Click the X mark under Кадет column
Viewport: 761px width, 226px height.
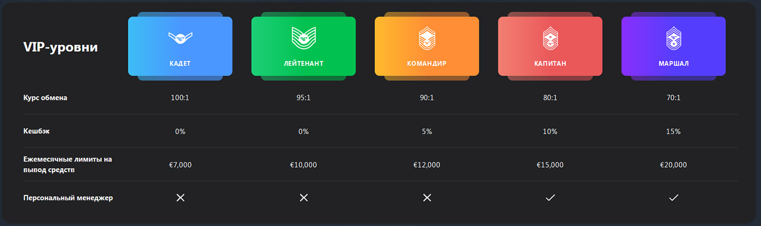pyautogui.click(x=180, y=198)
